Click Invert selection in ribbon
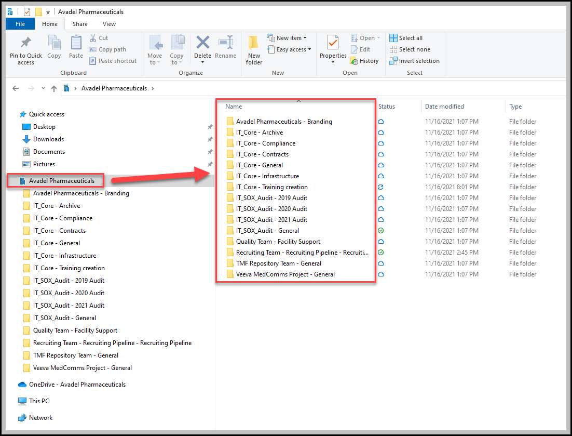This screenshot has width=572, height=436. 414,61
